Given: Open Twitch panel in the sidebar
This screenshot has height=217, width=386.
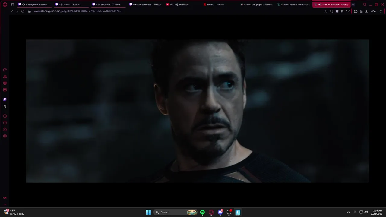Looking at the screenshot, I should coord(5,99).
